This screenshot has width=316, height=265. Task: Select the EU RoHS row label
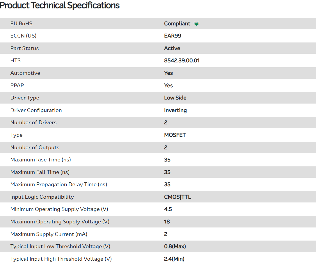tap(21, 24)
